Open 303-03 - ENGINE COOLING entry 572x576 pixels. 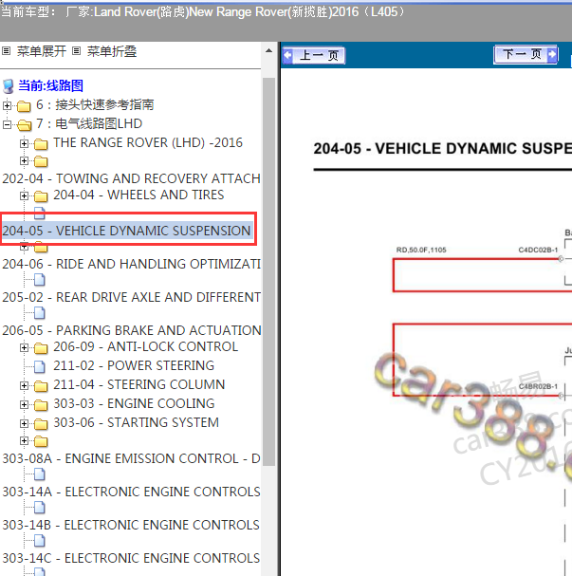click(x=134, y=403)
